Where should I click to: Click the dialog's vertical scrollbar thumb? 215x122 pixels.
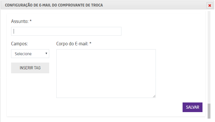pos(209,111)
